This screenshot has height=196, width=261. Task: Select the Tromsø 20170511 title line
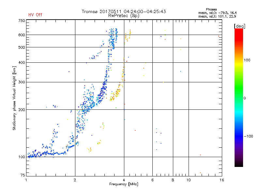[124, 11]
